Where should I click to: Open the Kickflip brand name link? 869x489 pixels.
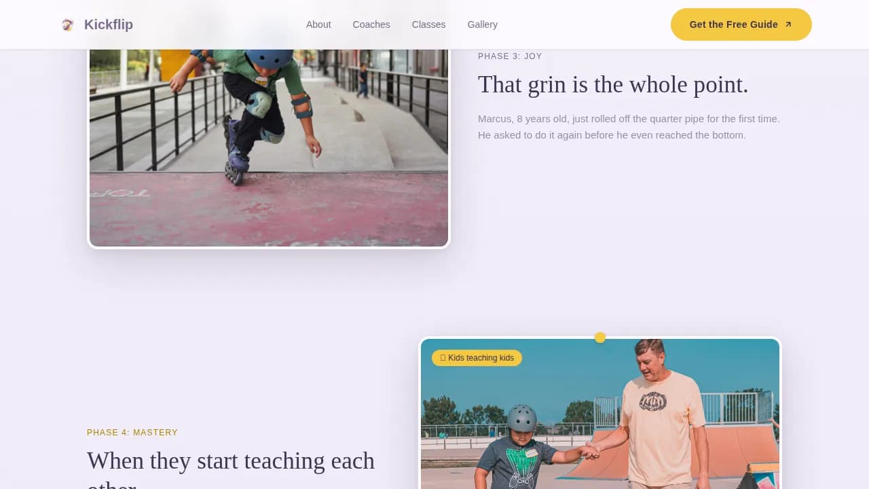[109, 24]
